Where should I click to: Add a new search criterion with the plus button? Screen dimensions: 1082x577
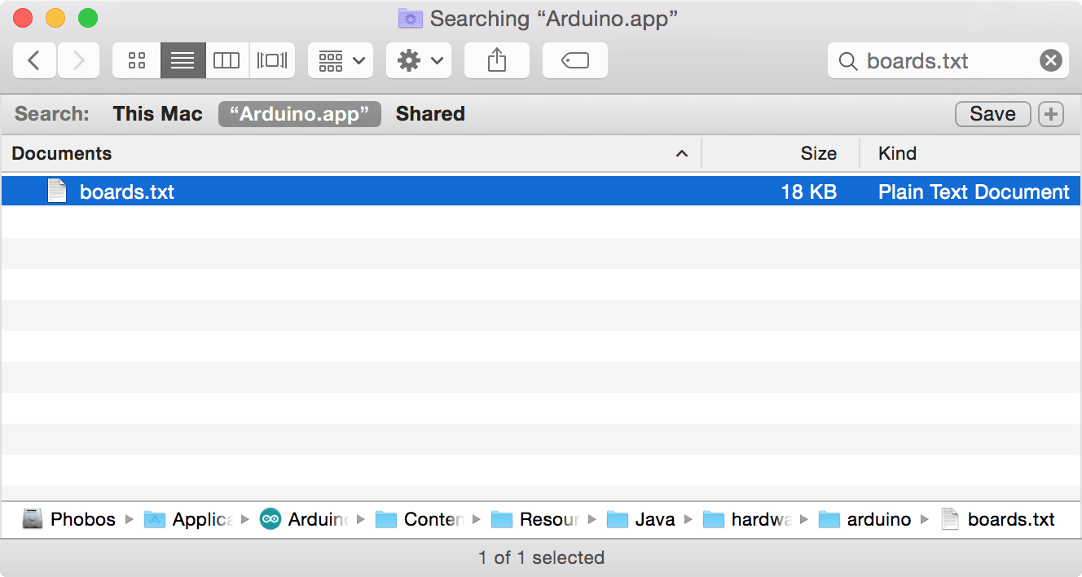[x=1050, y=114]
